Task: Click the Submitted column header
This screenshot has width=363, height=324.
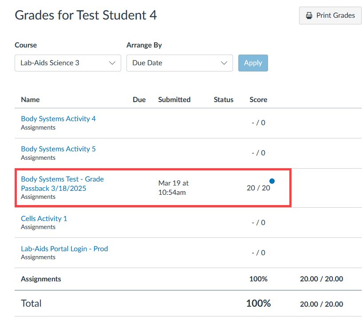Action: coord(174,100)
